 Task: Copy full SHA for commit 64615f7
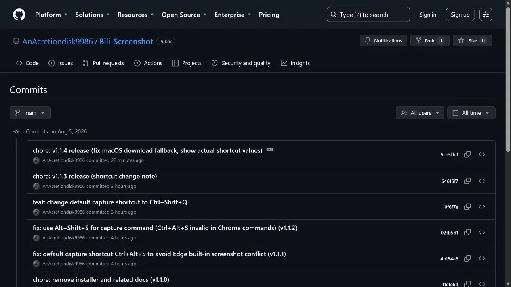[x=467, y=181]
